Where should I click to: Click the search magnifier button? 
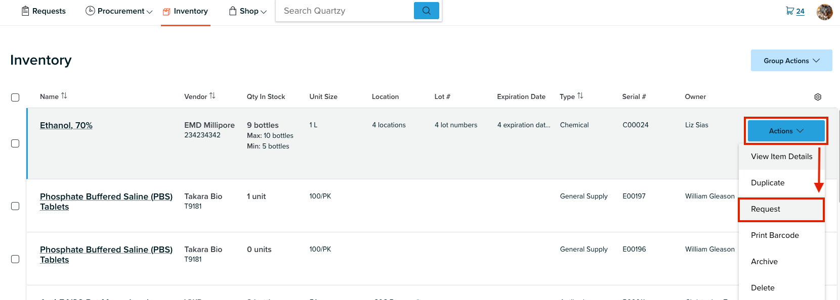pyautogui.click(x=426, y=11)
